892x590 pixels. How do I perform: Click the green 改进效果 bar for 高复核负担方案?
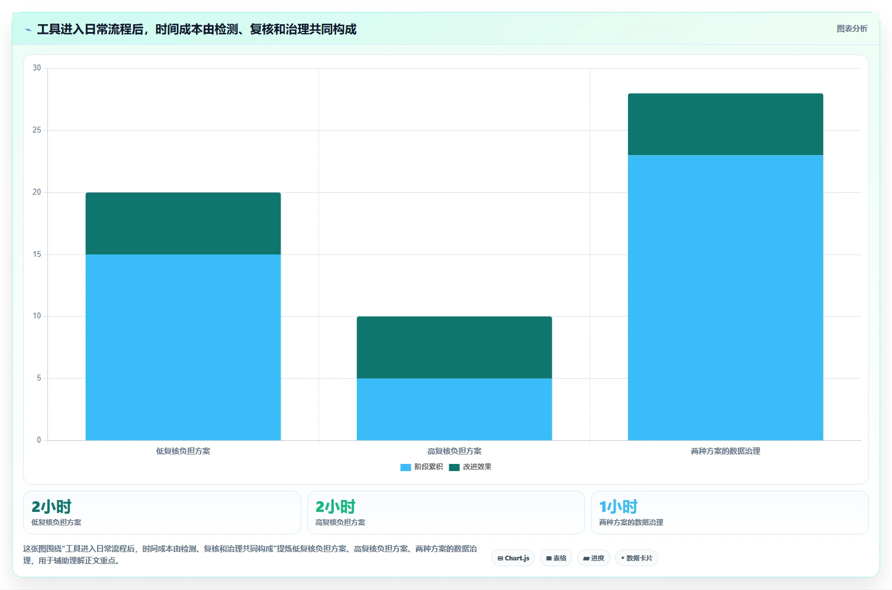click(454, 347)
